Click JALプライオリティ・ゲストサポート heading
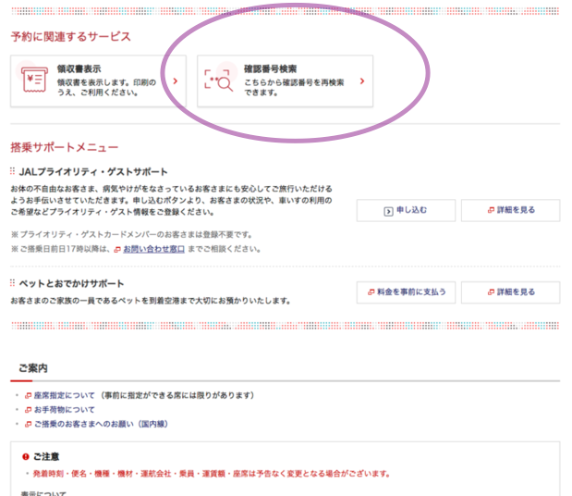 click(x=93, y=172)
